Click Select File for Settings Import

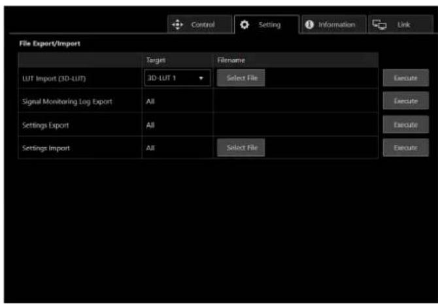coord(241,148)
